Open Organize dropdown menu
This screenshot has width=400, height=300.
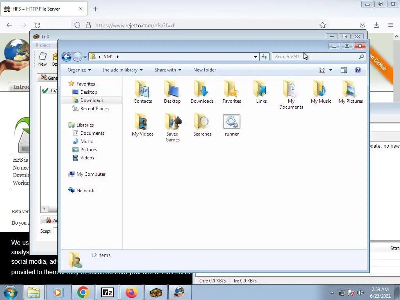click(79, 70)
